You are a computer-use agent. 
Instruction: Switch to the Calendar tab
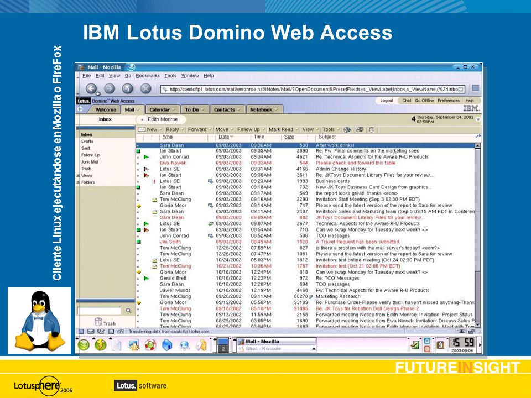(162, 109)
